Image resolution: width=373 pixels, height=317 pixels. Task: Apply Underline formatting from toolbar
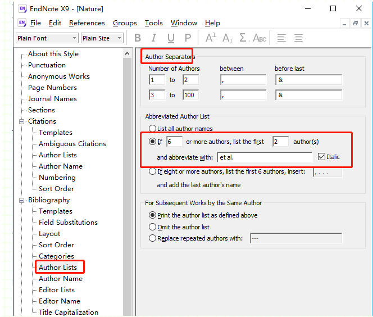(171, 38)
